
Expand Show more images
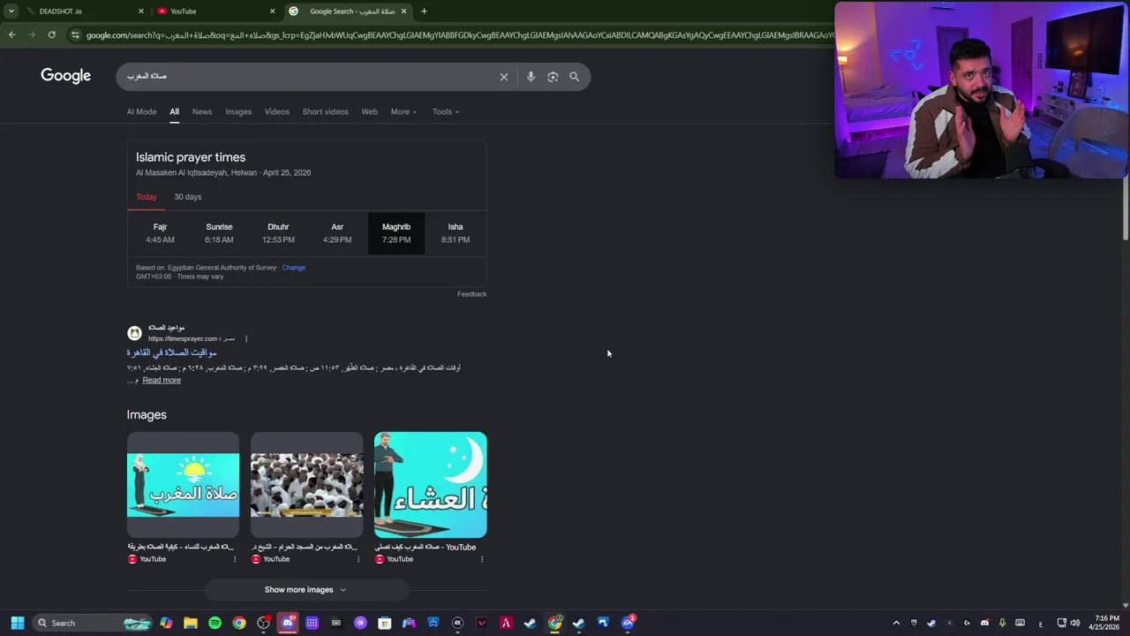click(305, 589)
